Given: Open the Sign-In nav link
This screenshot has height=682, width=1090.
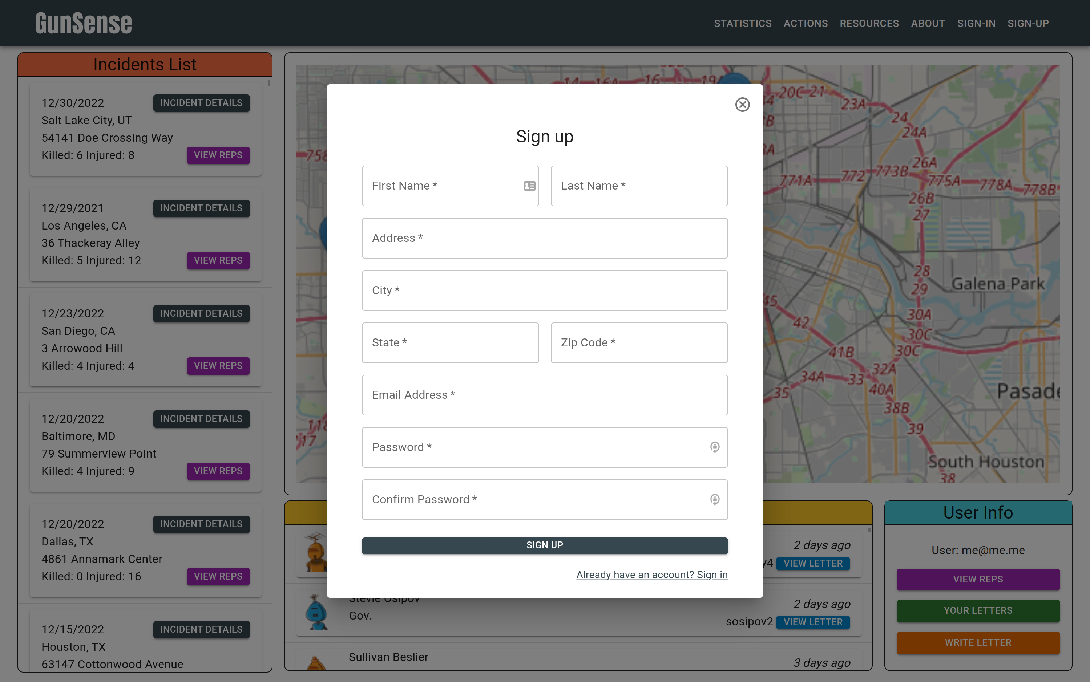Looking at the screenshot, I should pyautogui.click(x=976, y=24).
